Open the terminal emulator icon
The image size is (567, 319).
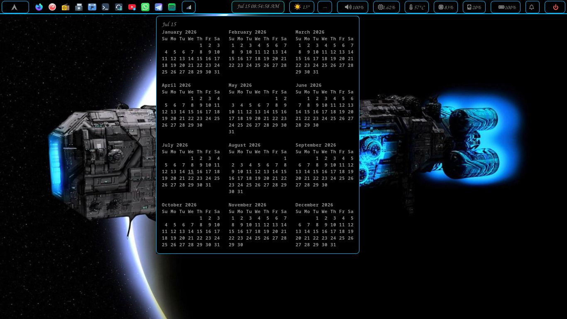(x=105, y=7)
